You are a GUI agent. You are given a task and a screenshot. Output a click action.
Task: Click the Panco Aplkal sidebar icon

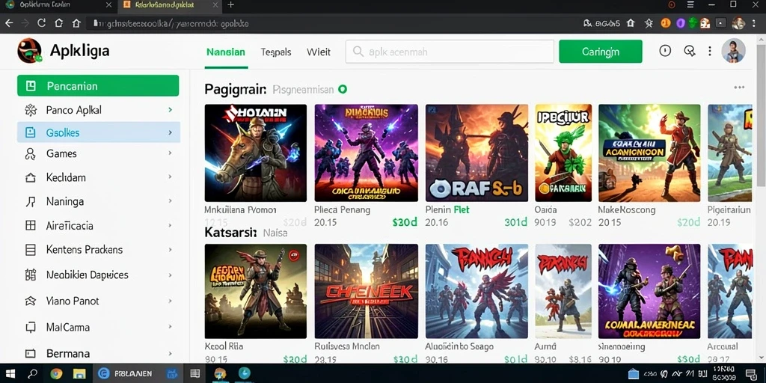click(x=30, y=110)
